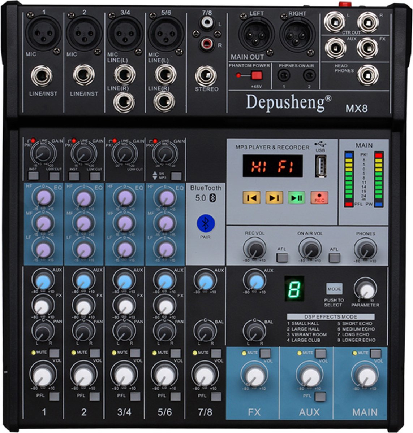Mute the AUX section
This screenshot has height=433, width=413.
coord(320,353)
